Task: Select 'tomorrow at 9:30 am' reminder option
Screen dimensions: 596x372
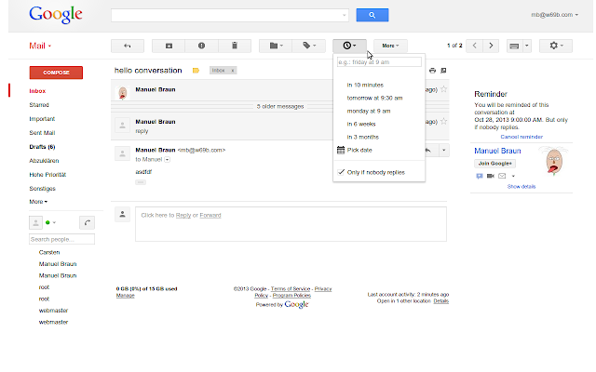Action: 374,98
